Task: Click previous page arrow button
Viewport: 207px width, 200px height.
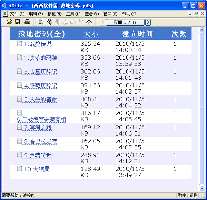Action: click(102, 22)
